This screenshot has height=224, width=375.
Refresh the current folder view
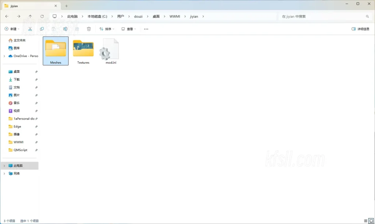pyautogui.click(x=42, y=16)
